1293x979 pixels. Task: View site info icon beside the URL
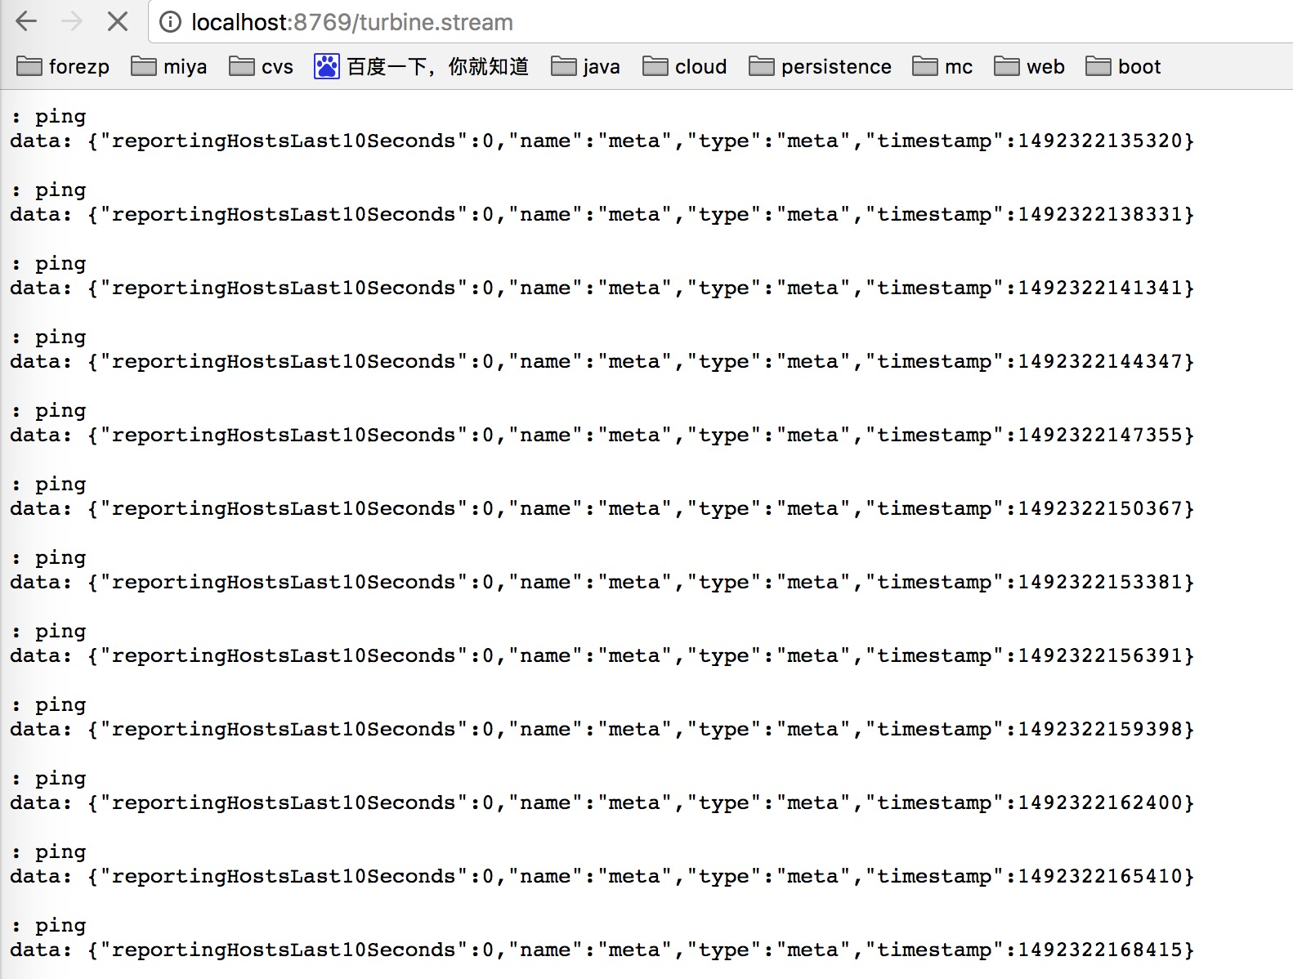coord(170,22)
